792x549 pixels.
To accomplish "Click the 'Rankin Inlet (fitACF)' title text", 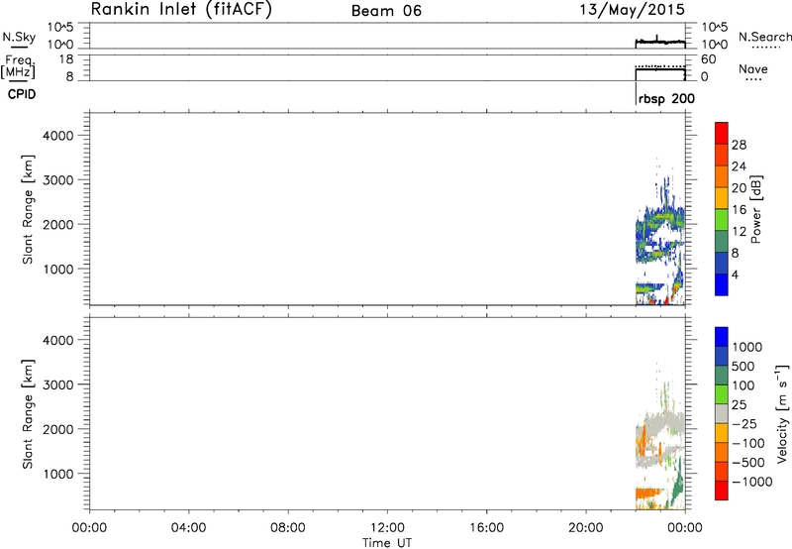I will click(x=181, y=10).
